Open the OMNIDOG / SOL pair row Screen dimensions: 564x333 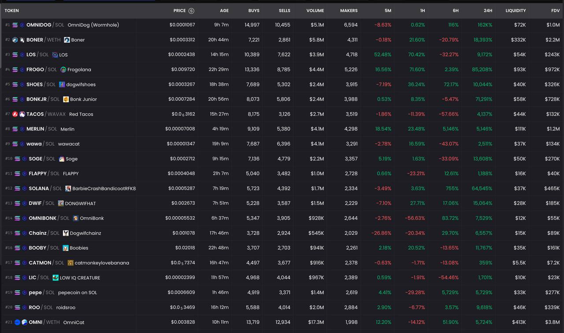[282, 25]
